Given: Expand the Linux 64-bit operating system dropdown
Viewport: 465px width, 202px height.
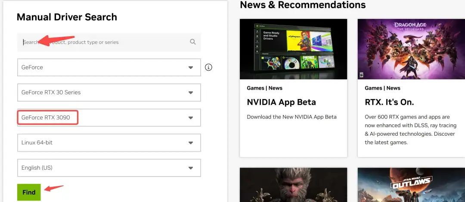Looking at the screenshot, I should click(109, 143).
